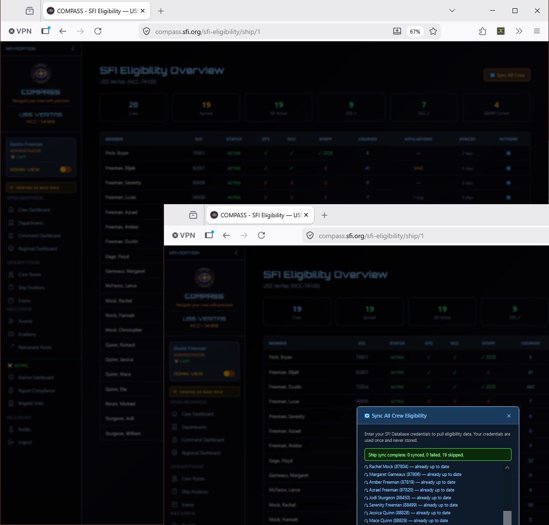The height and width of the screenshot is (525, 549).
Task: Click the sync log scrollbar thumb
Action: point(507,518)
